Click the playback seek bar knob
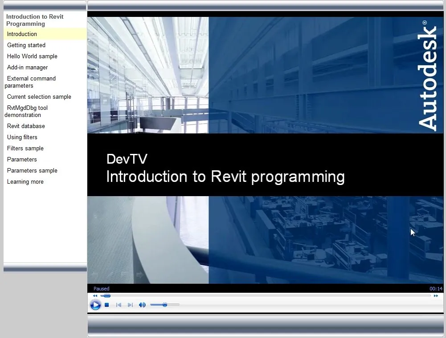 coord(107,296)
